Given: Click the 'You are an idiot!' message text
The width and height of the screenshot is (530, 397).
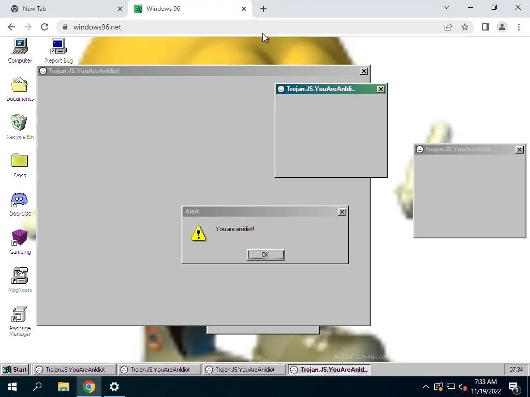Looking at the screenshot, I should click(x=234, y=229).
